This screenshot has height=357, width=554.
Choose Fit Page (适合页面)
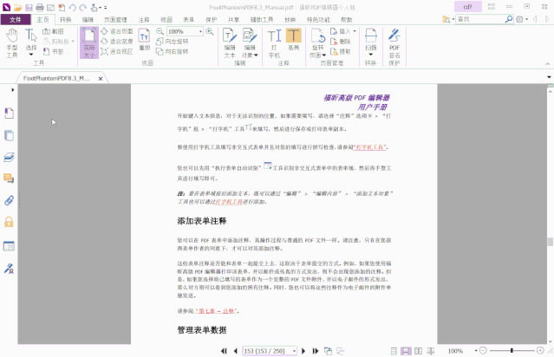point(117,31)
